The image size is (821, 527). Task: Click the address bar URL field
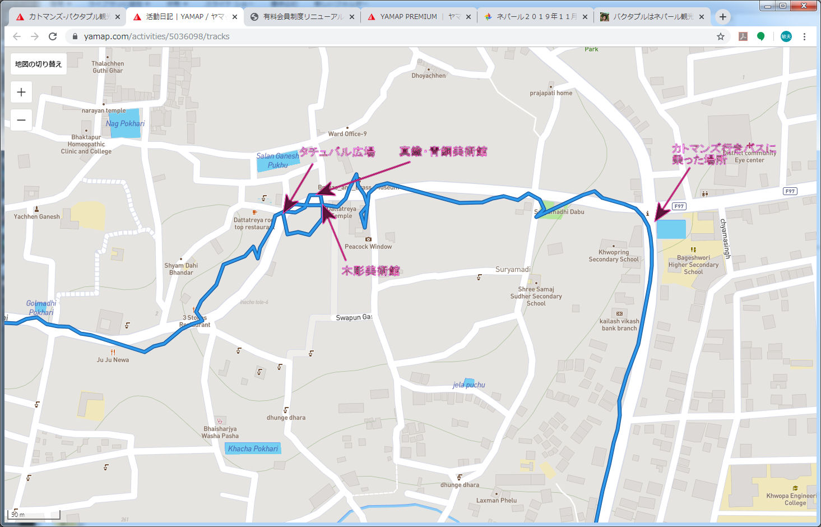click(392, 36)
